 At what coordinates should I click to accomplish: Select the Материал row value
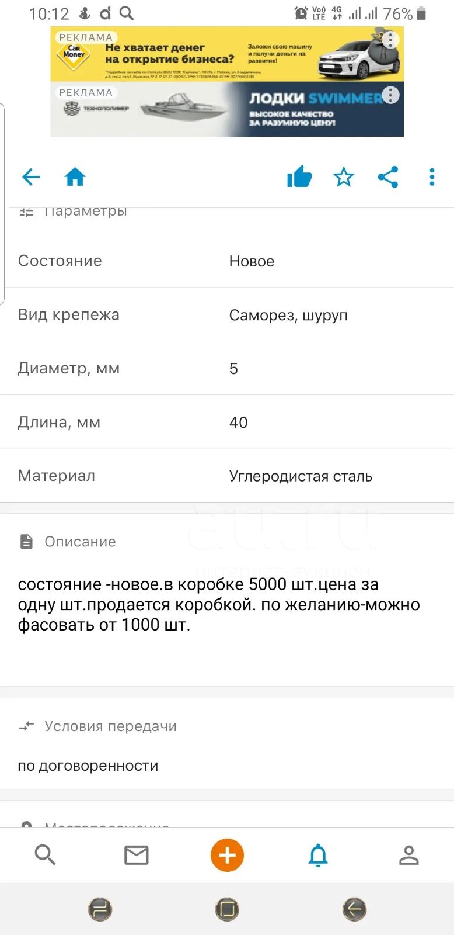click(x=301, y=476)
